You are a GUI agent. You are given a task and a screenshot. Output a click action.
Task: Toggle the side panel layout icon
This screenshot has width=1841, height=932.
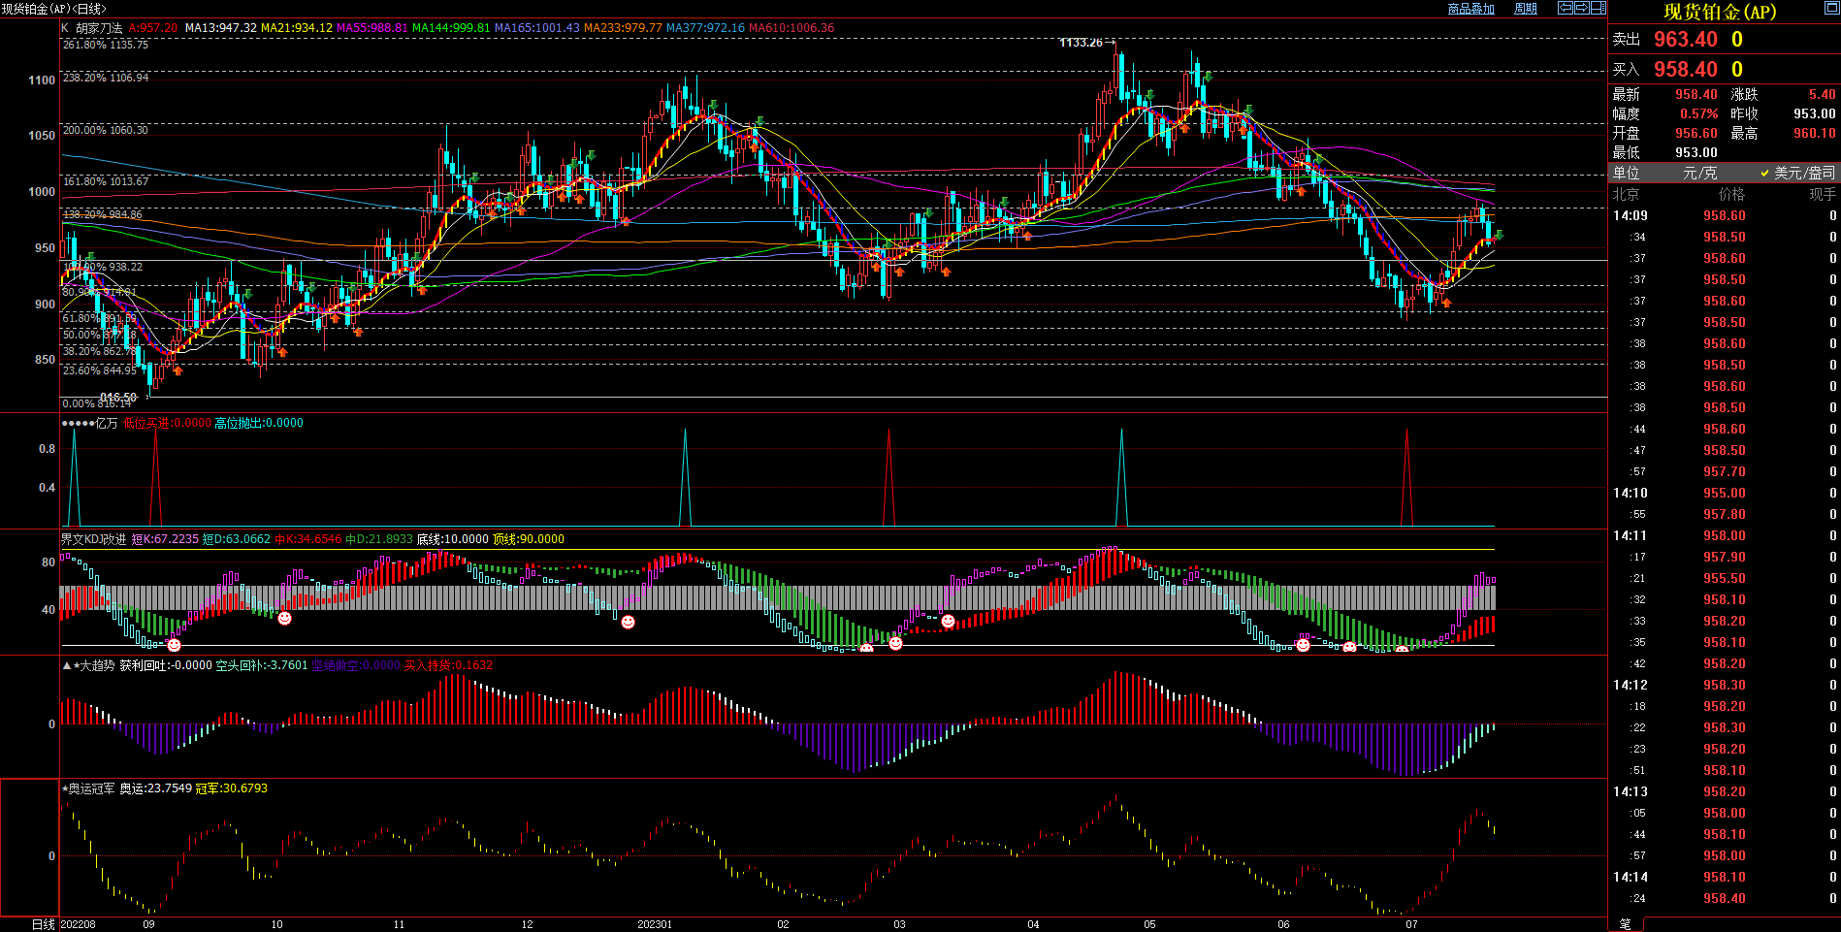(1598, 8)
